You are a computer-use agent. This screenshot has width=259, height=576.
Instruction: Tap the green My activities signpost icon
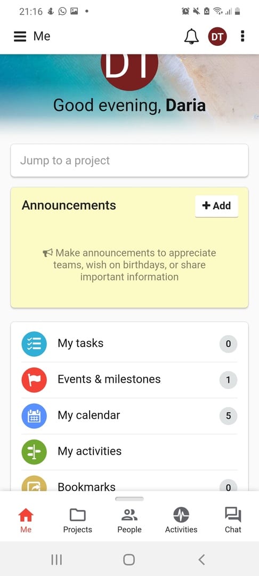click(x=34, y=452)
